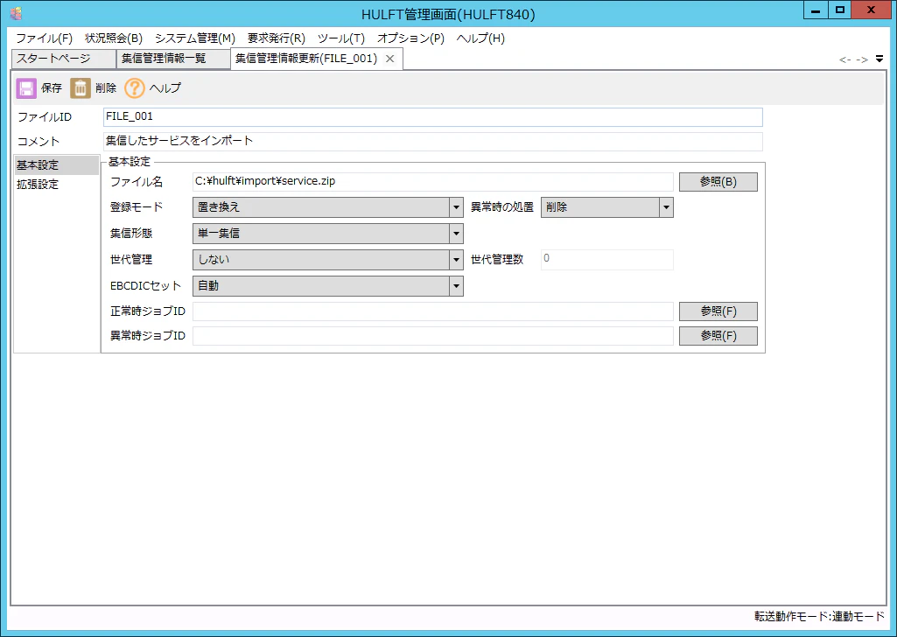The width and height of the screenshot is (897, 637).
Task: Select 拡張設定 in the left sidebar
Action: click(x=56, y=185)
